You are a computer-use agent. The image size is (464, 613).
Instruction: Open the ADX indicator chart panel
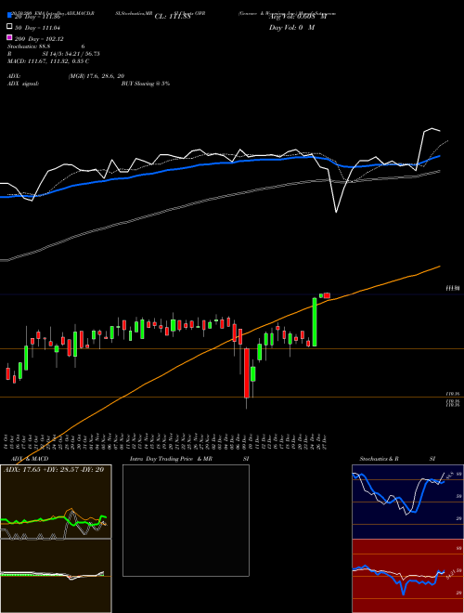(x=56, y=502)
